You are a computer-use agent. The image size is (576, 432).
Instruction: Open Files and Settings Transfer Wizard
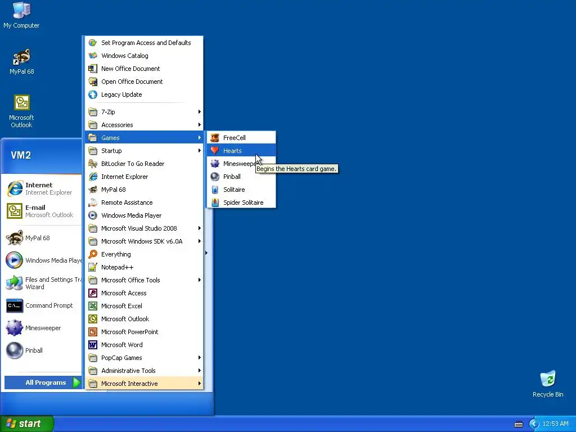(43, 283)
